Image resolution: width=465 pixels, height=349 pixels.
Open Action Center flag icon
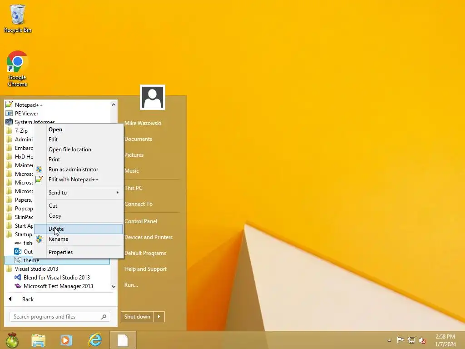point(400,340)
